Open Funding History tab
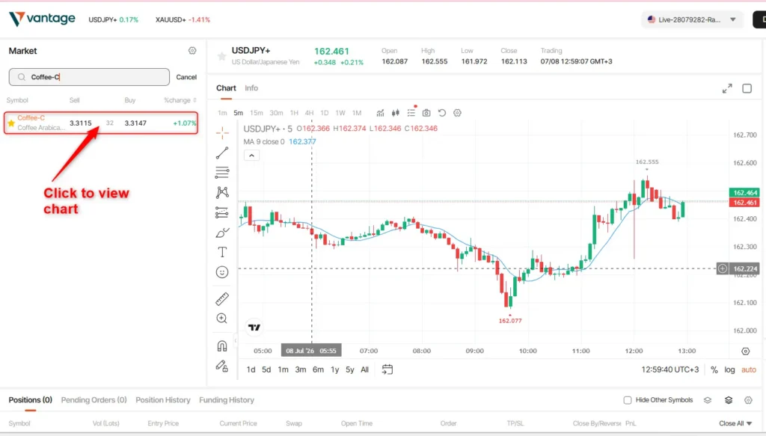The height and width of the screenshot is (436, 766). (x=227, y=400)
